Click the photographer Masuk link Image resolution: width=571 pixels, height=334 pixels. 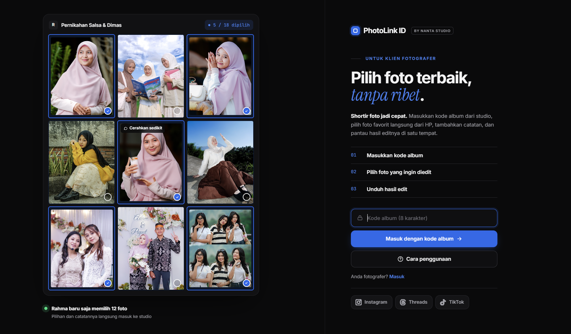397,276
